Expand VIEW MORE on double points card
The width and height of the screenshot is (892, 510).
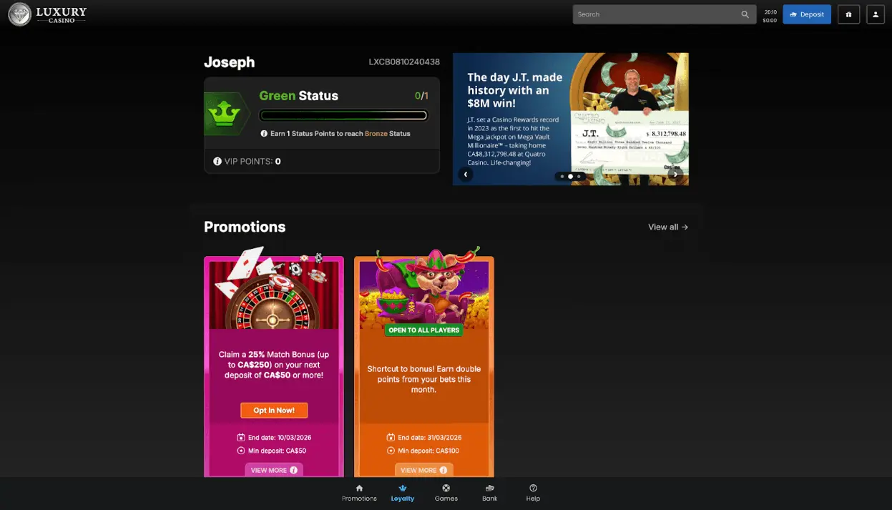(x=423, y=470)
